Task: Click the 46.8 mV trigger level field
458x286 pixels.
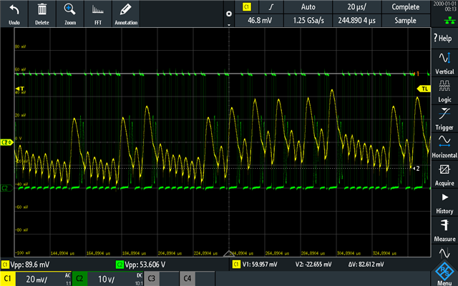Action: pos(259,21)
